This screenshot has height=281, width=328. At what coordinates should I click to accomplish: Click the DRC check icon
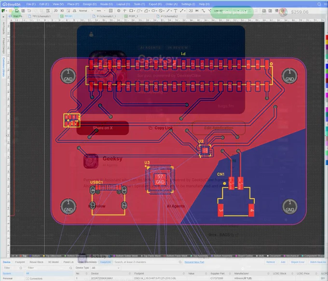[x=197, y=11]
